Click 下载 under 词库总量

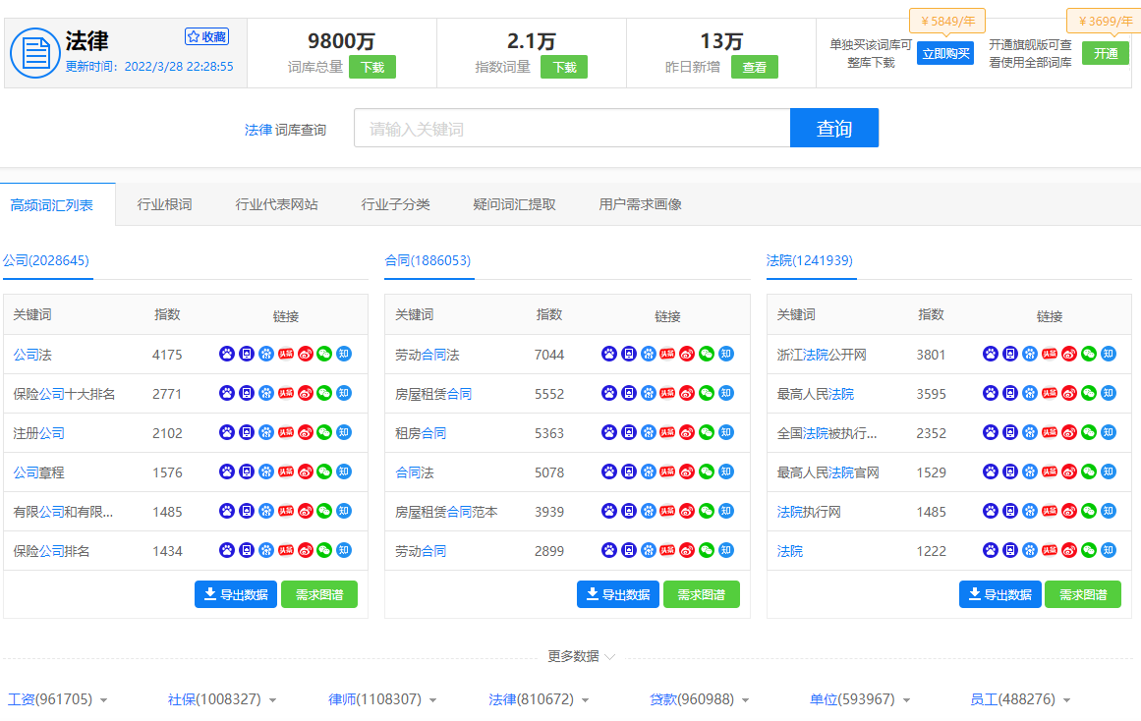click(x=372, y=66)
